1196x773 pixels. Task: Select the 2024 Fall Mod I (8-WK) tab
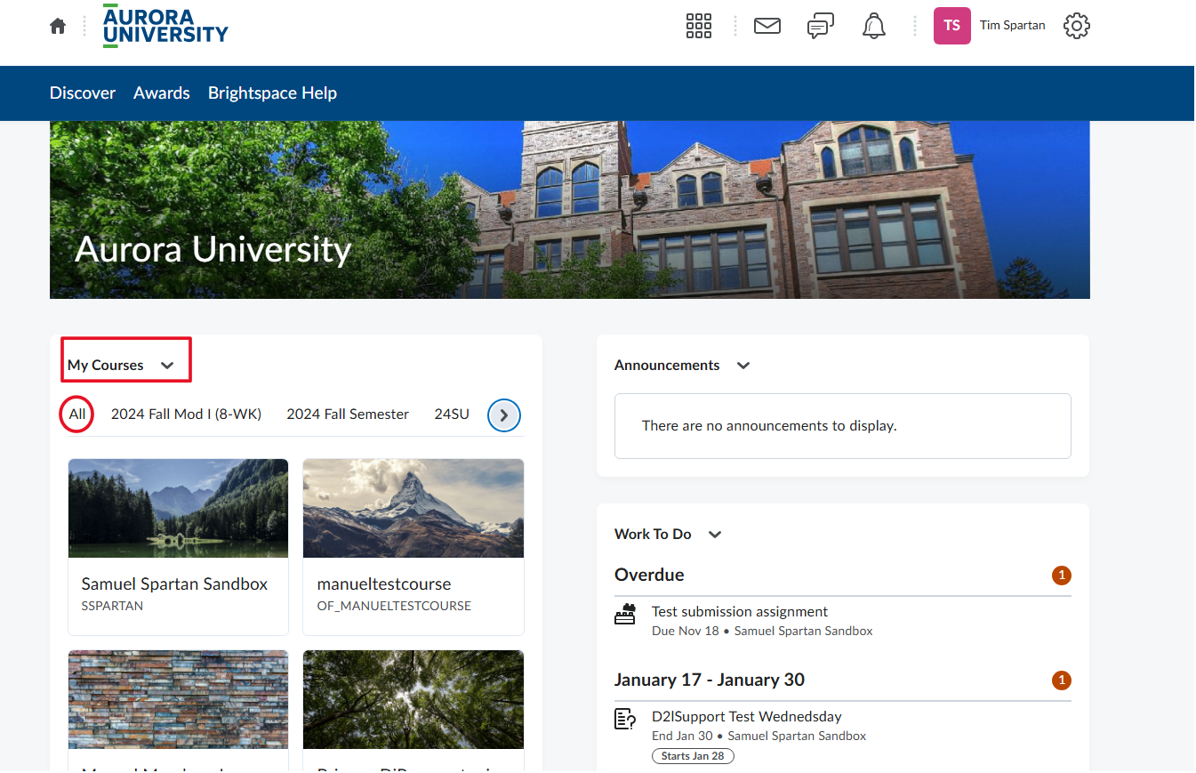(186, 415)
